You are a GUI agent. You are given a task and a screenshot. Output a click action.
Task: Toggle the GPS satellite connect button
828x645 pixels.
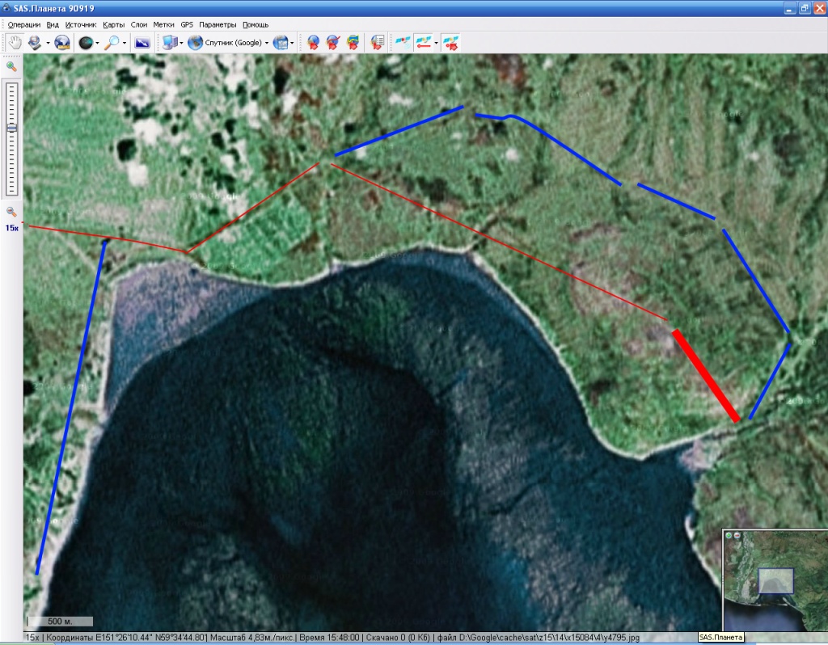coord(402,42)
